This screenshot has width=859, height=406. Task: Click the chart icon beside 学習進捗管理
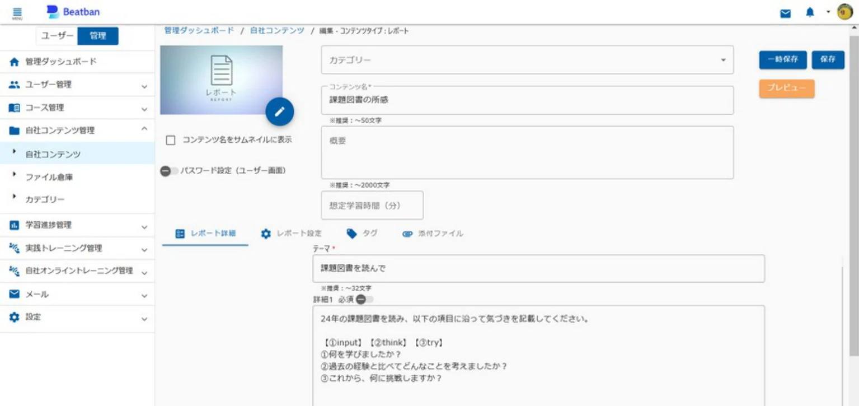point(15,225)
